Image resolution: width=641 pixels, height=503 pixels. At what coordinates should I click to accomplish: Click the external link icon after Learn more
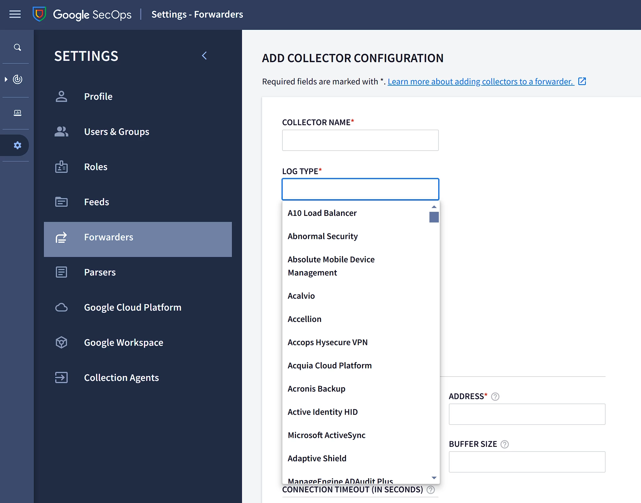(582, 81)
